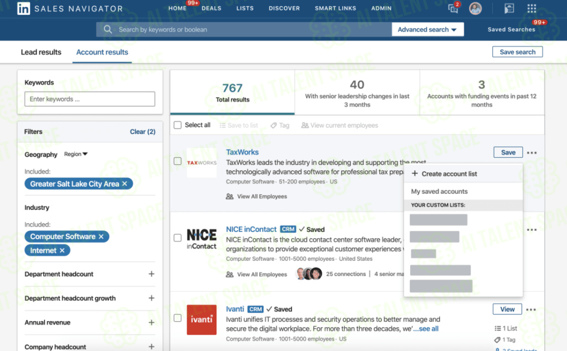
Task: View All Employees for TaxWorks
Action: pos(256,197)
